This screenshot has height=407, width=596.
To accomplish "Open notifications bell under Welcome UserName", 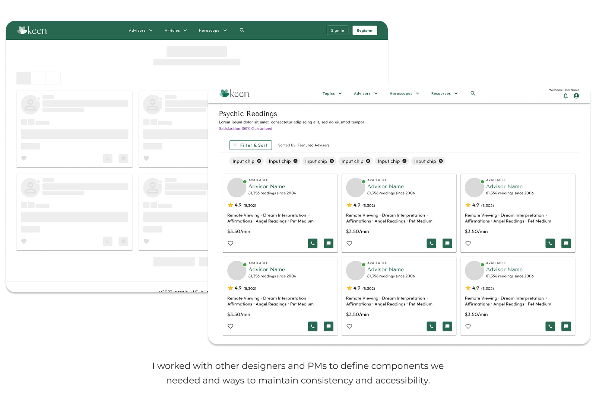I will (565, 96).
